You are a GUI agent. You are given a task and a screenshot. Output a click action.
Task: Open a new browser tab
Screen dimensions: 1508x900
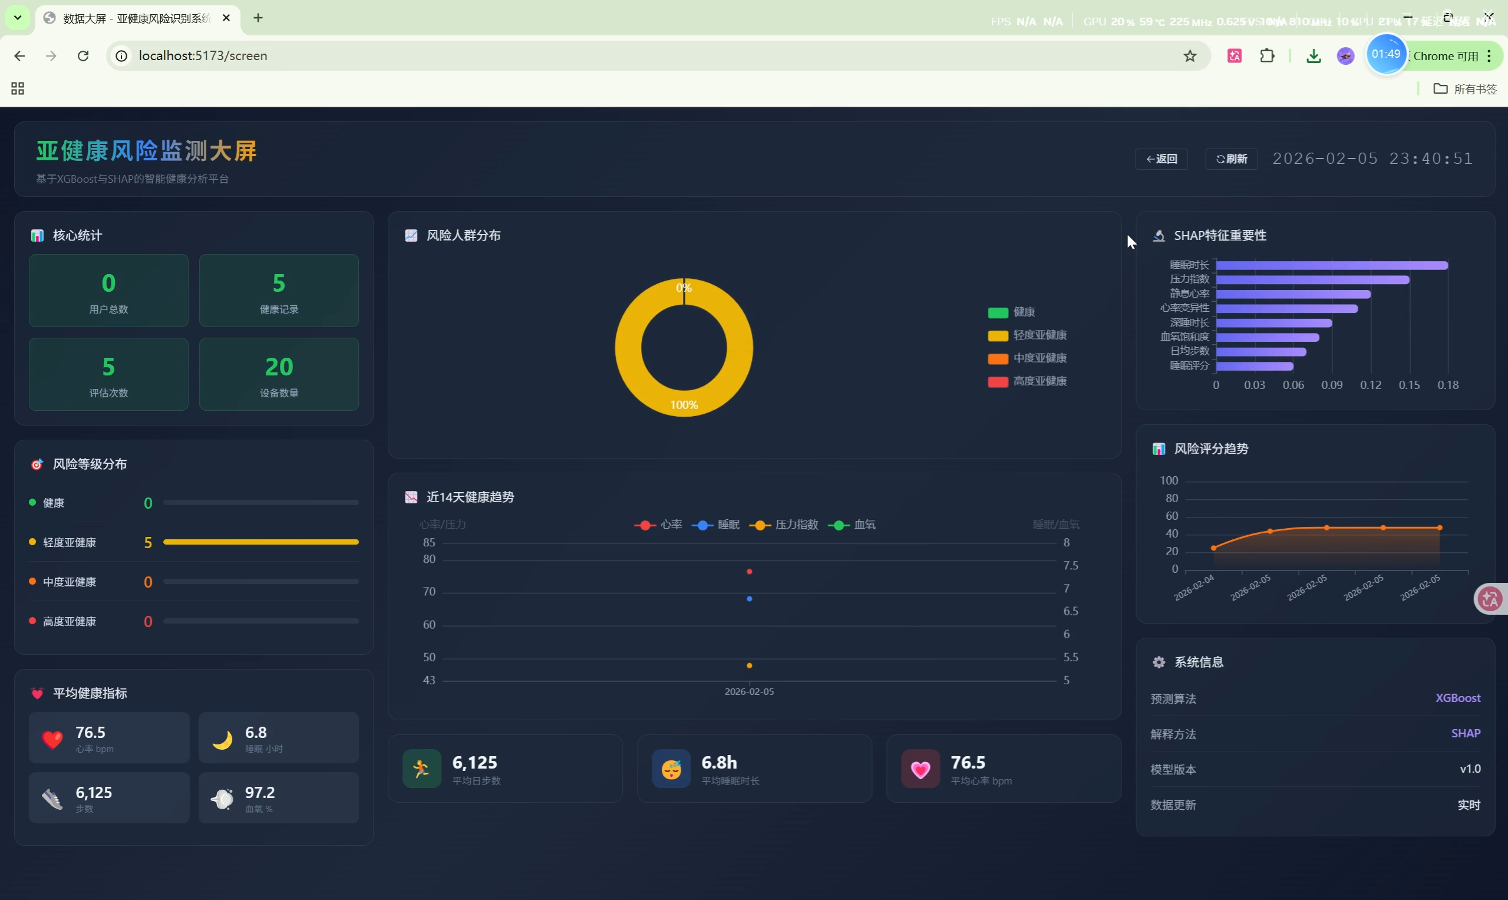pos(258,18)
